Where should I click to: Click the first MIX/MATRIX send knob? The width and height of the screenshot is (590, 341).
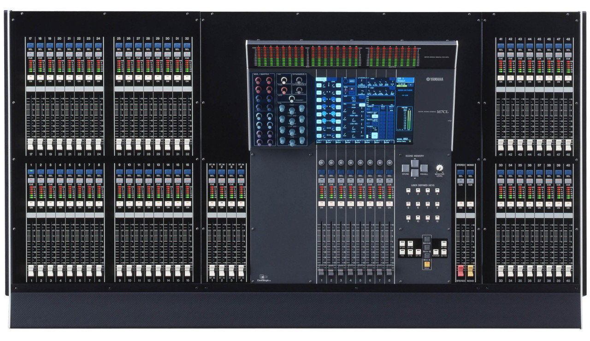click(x=258, y=81)
